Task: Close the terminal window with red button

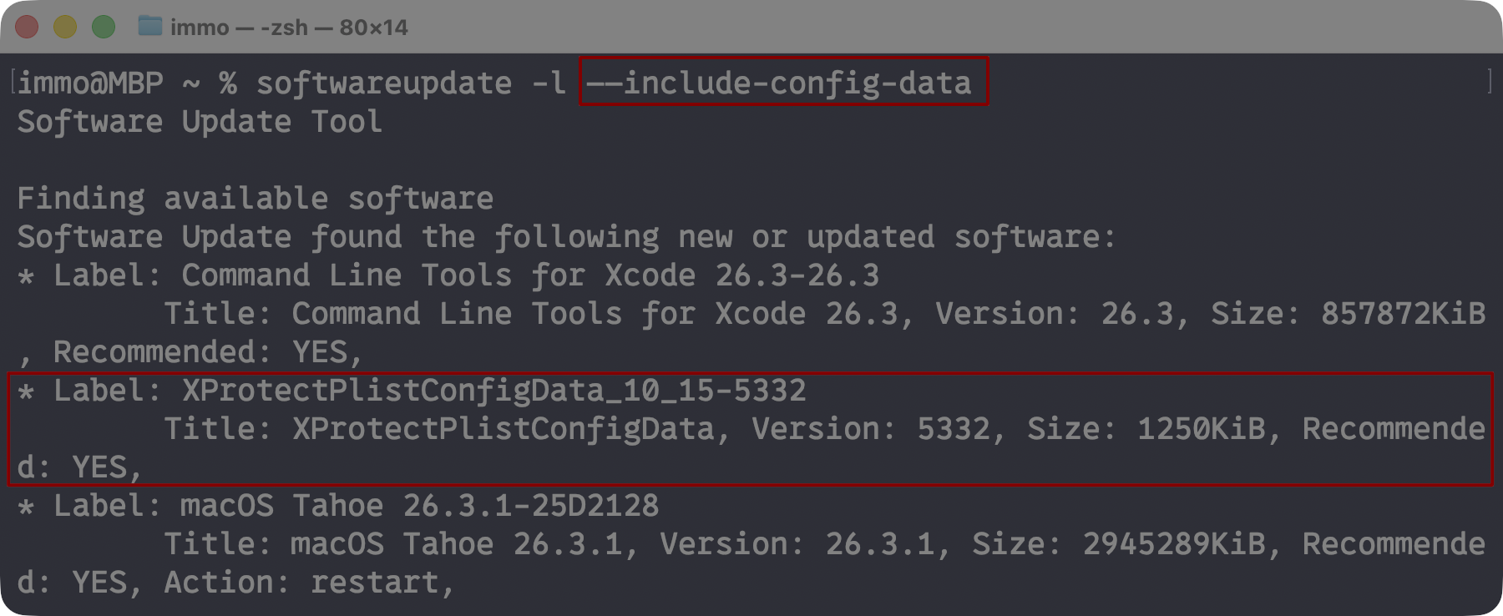Action: tap(27, 27)
